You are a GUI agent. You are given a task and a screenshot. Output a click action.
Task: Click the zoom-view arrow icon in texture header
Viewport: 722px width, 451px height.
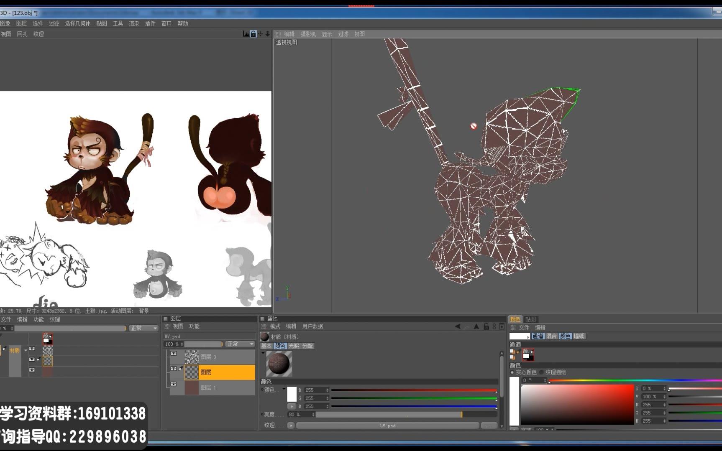(268, 34)
